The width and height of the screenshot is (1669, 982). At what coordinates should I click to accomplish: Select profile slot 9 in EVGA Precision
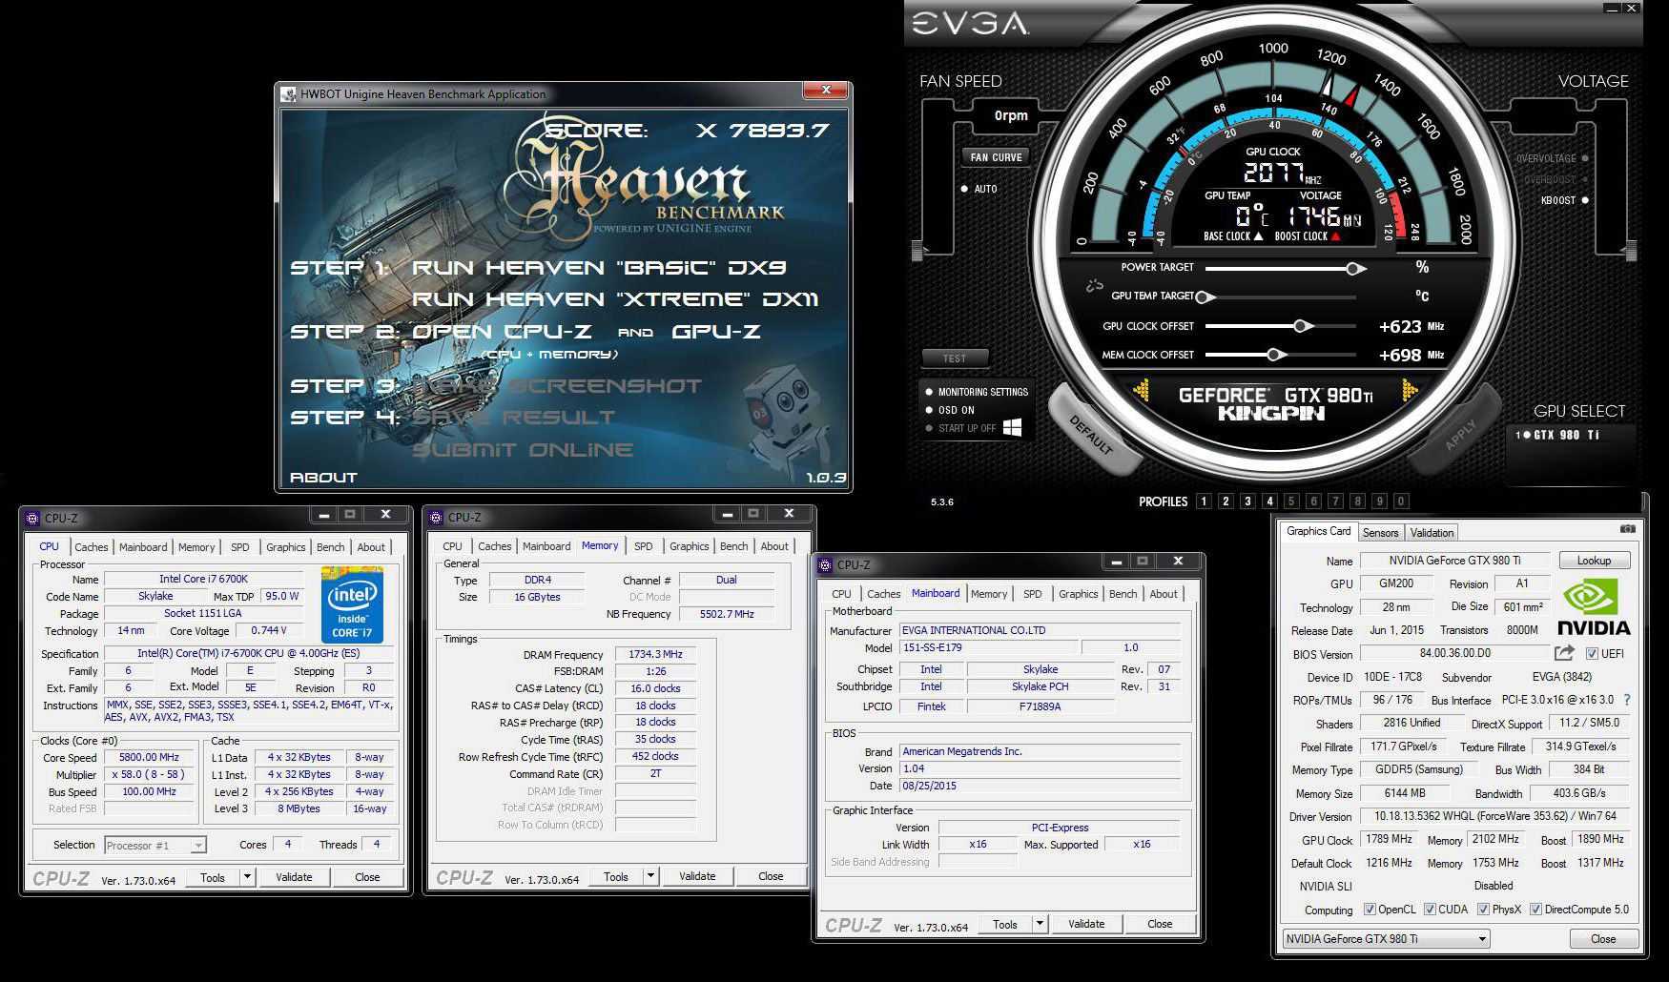point(1379,501)
